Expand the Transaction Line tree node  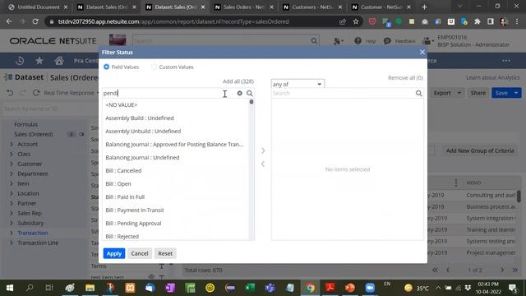[12, 243]
